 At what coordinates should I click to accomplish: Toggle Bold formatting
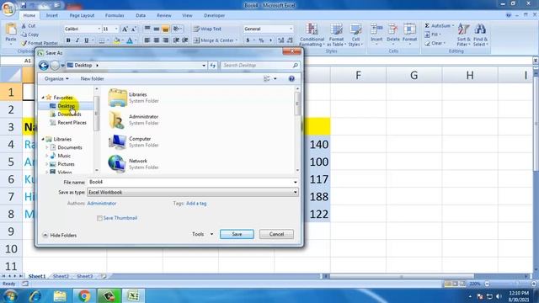[x=68, y=40]
